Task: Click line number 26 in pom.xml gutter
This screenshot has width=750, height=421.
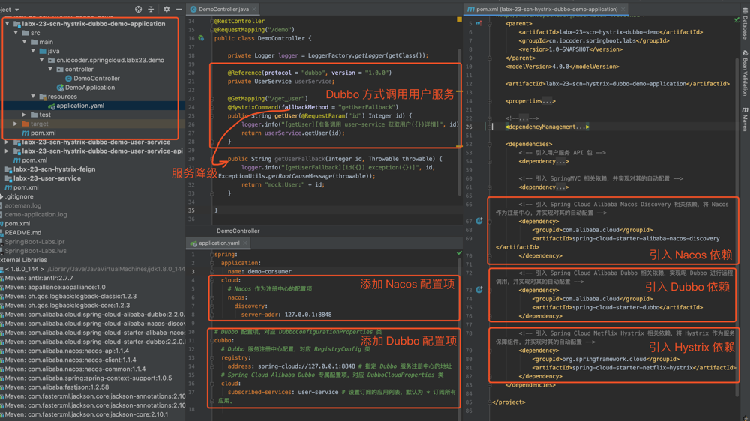Action: click(469, 127)
